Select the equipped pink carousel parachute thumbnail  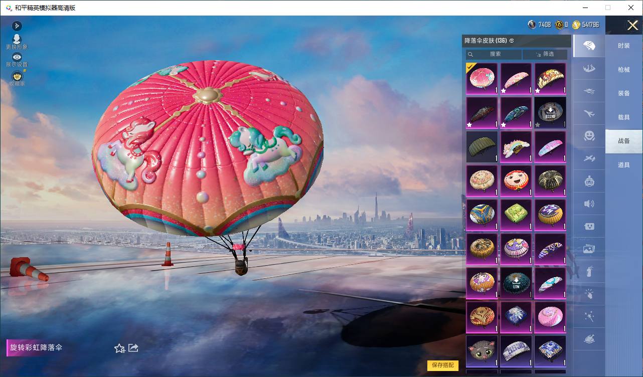coord(482,79)
